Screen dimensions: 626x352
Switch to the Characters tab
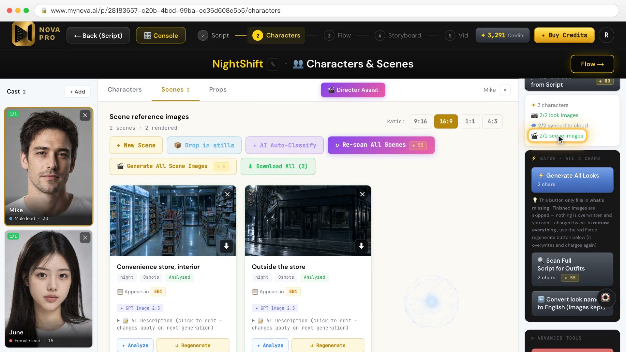(x=125, y=90)
